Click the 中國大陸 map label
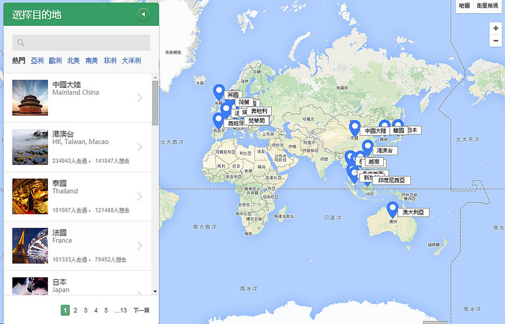Screen dimensions: 505x324 375,131
